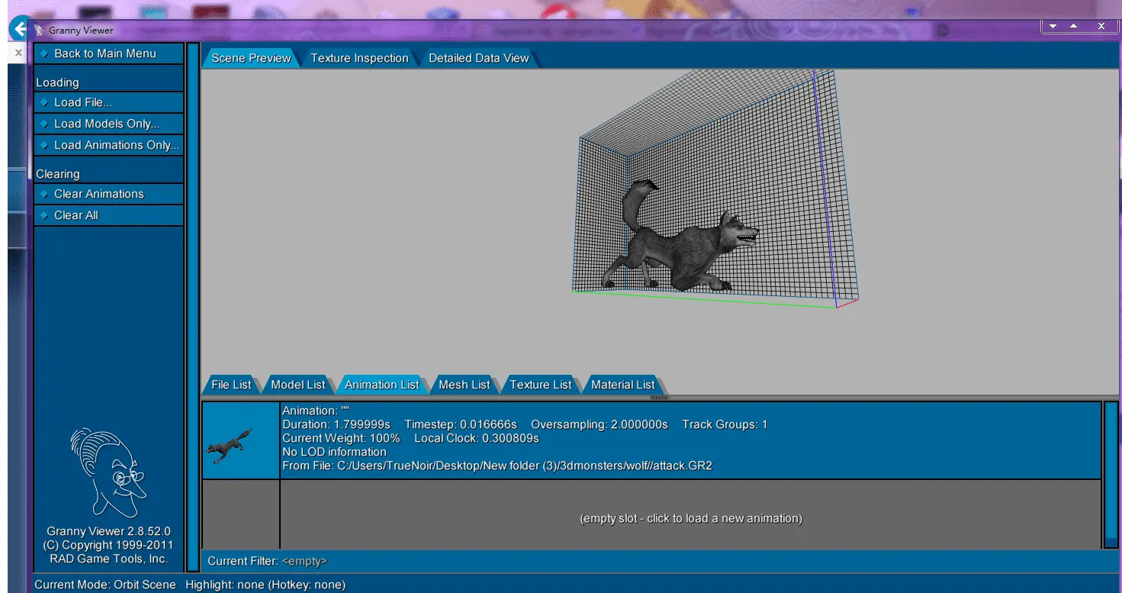Close the Granny Viewer window
This screenshot has width=1122, height=593.
(1101, 26)
